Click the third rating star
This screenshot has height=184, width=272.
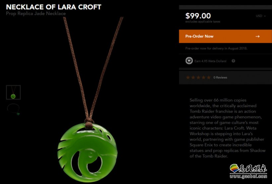[x=198, y=77]
